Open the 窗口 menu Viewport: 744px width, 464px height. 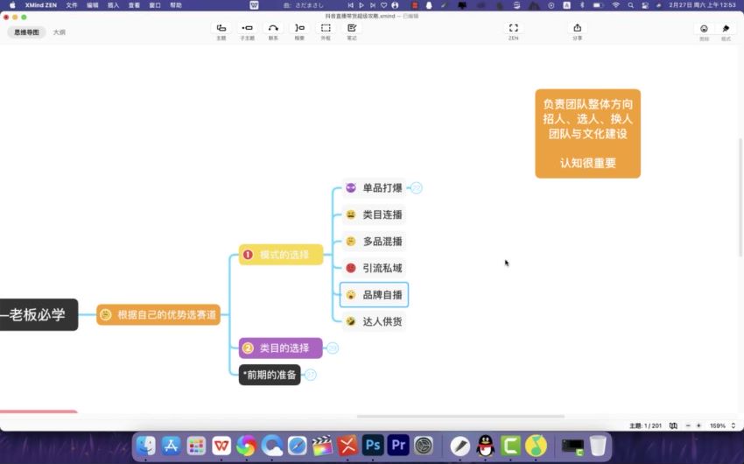point(155,5)
